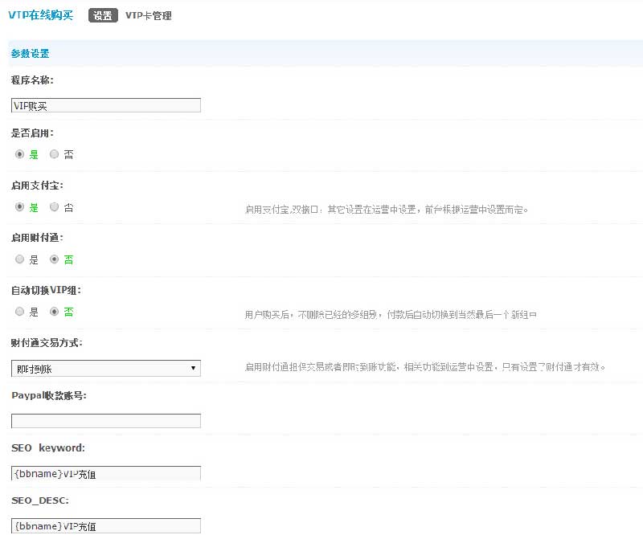
Task: Select 否 radio for 是否启用
Action: point(55,153)
